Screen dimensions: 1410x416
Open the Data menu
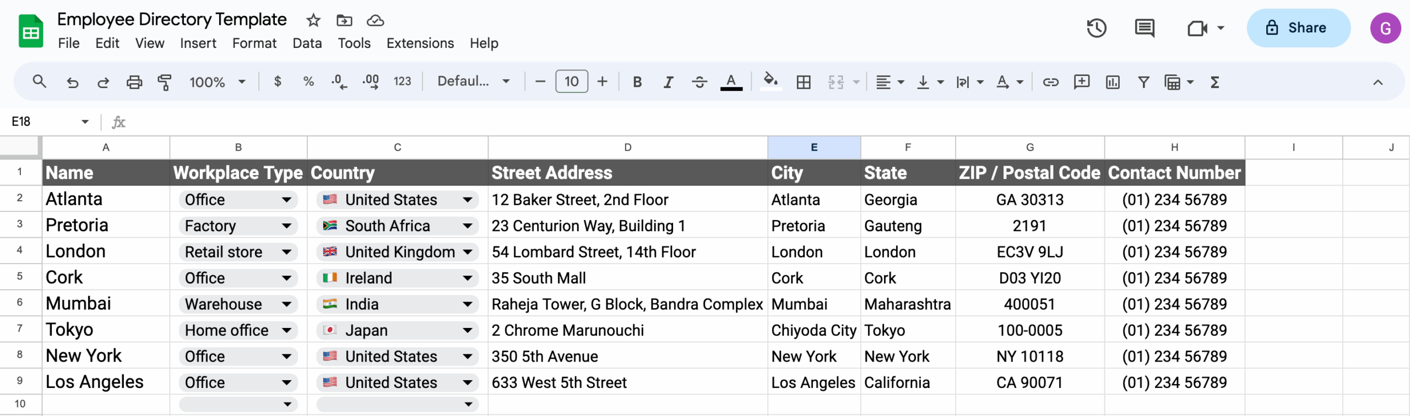307,43
